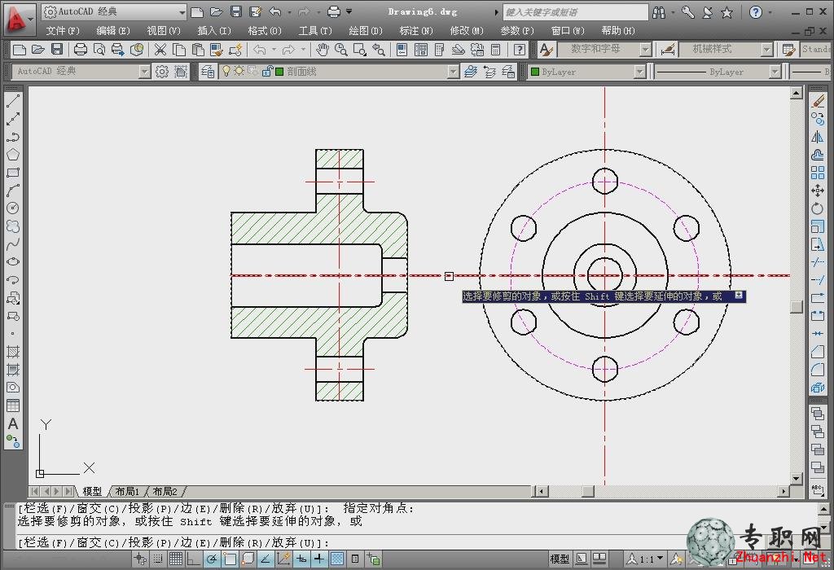
Task: Click the Help question mark in title bar
Action: click(756, 11)
